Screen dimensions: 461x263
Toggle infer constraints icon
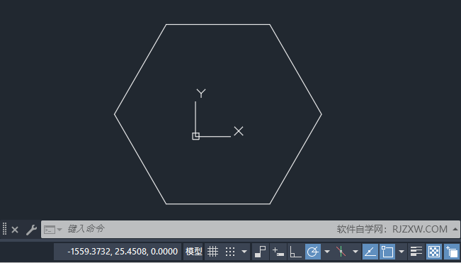tap(260, 252)
